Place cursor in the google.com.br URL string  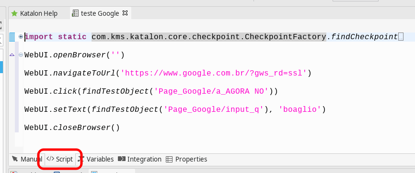pos(213,73)
